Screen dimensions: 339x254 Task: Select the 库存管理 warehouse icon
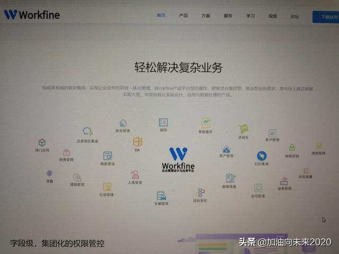[x=123, y=123]
